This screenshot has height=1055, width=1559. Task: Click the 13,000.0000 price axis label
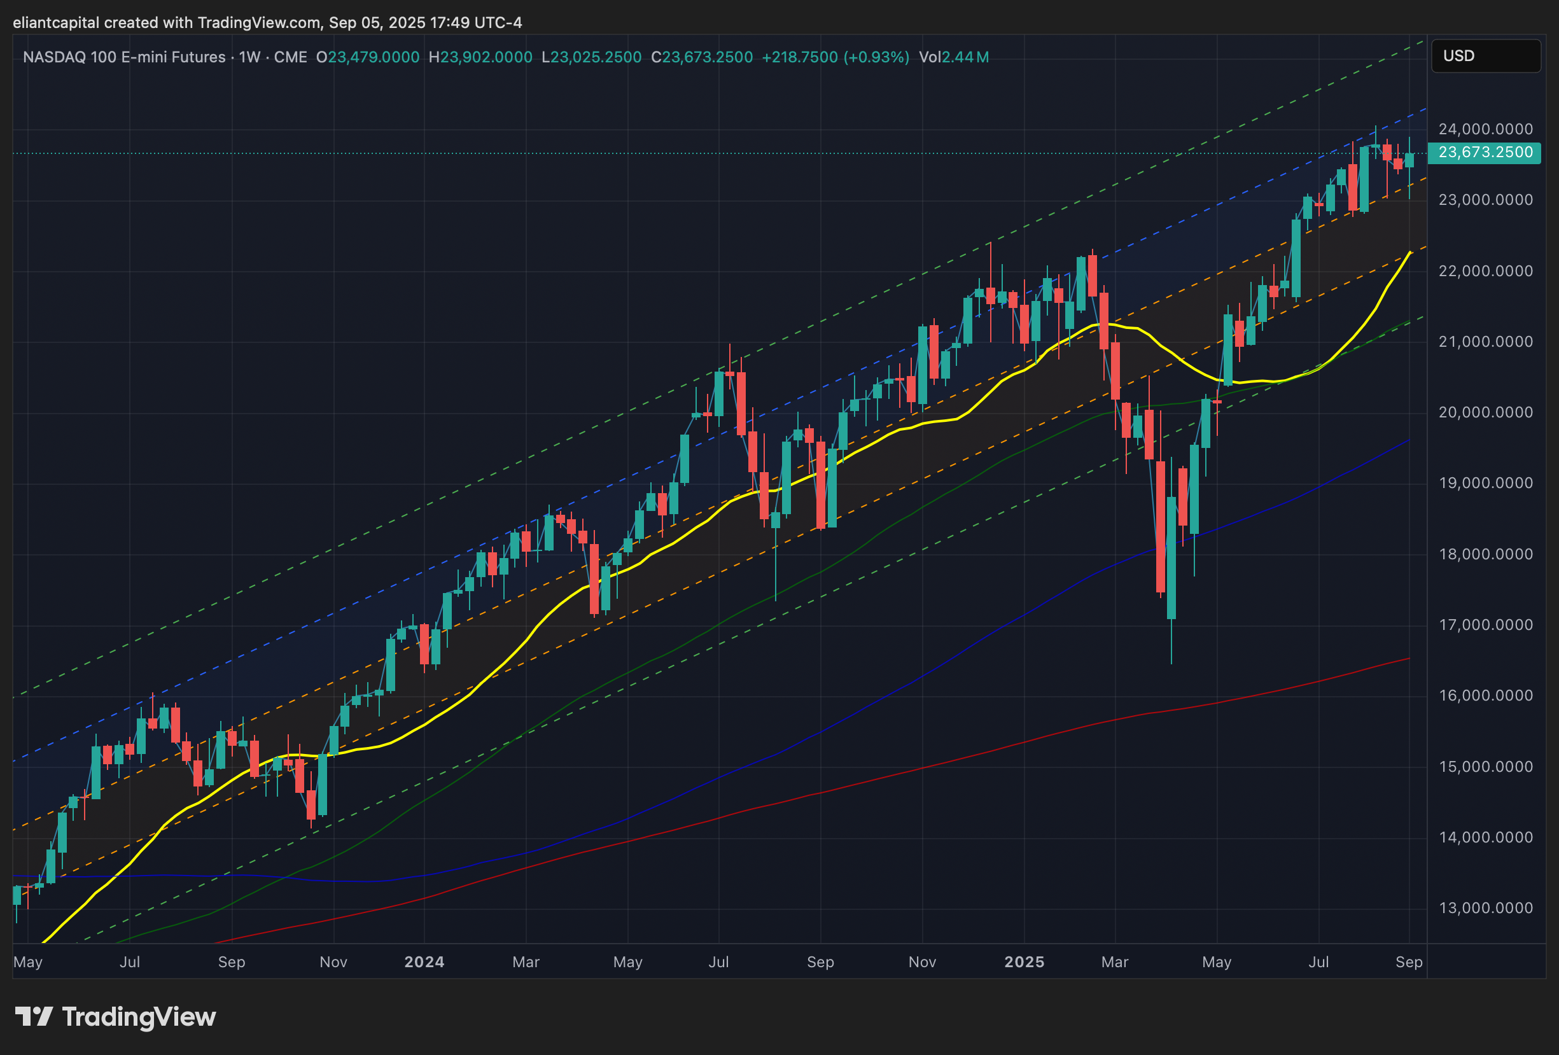pos(1485,907)
